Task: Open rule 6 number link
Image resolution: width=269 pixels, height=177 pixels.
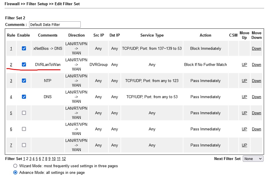Action: 11,129
